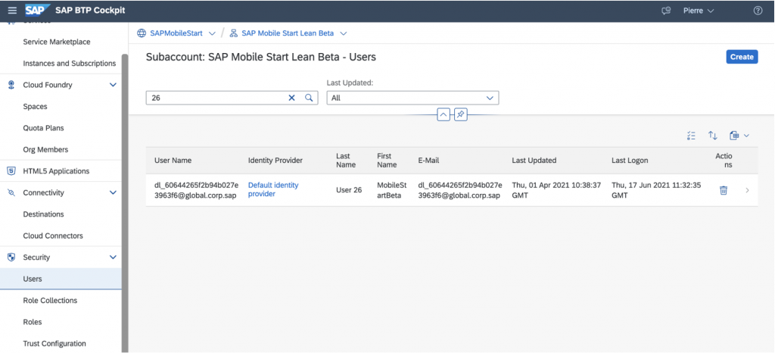The height and width of the screenshot is (353, 775).
Task: Click the Security shield sidebar icon
Action: [11, 257]
